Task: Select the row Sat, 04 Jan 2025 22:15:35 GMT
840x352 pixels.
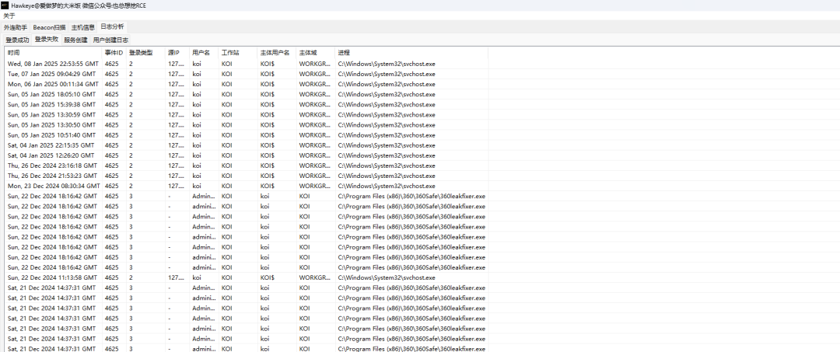Action: point(247,145)
